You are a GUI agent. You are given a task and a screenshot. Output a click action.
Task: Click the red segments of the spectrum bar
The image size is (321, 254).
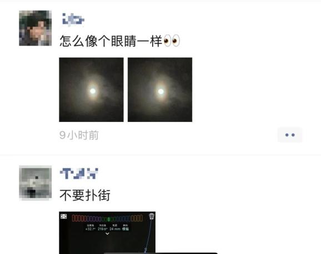click(x=79, y=218)
